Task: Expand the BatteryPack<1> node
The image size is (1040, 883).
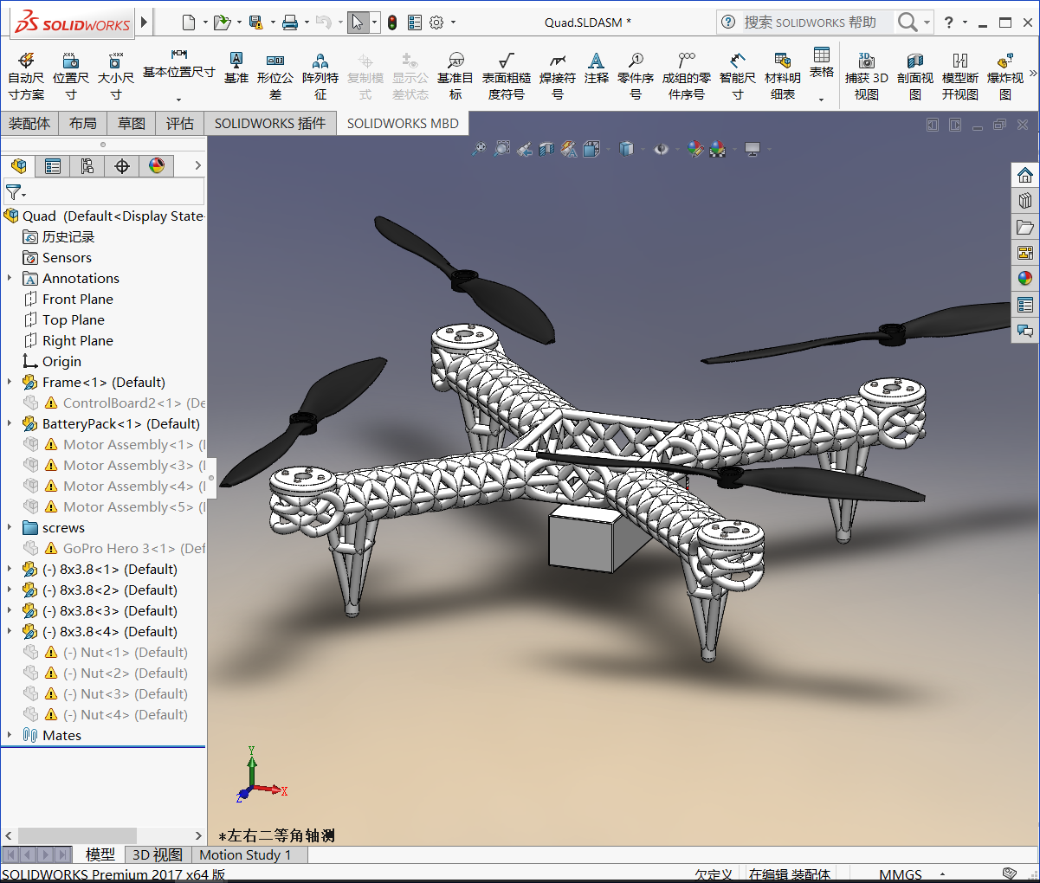Action: pos(10,423)
